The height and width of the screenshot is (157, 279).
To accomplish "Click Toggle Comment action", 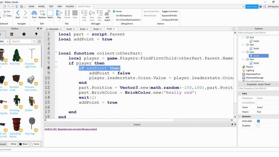I will tap(170, 11).
